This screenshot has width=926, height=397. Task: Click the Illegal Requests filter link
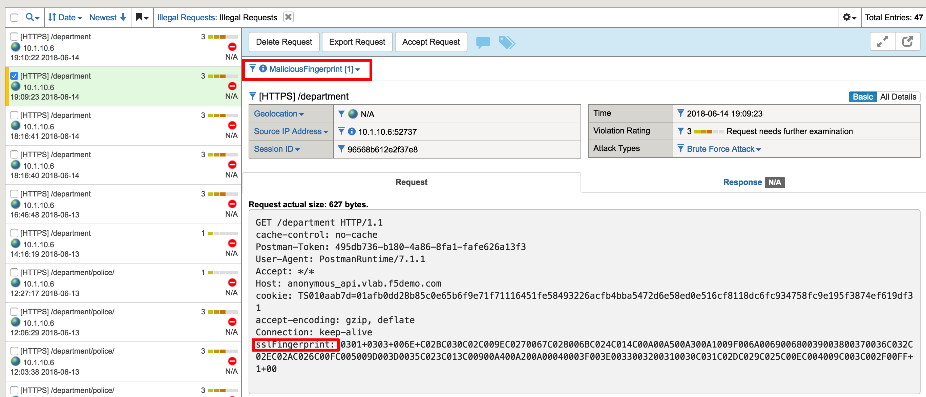(187, 17)
